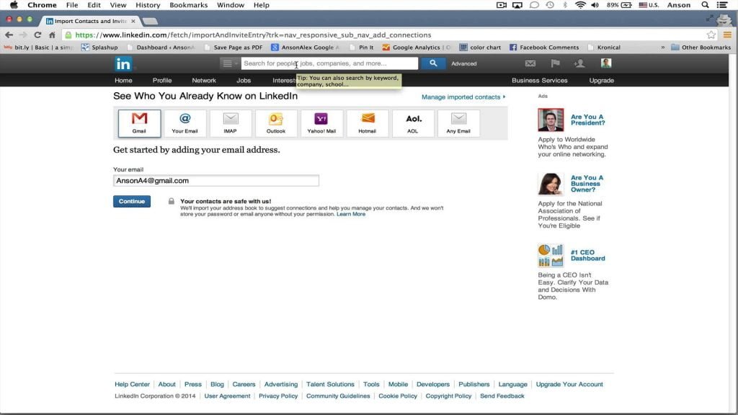Click the Advanced search link
The width and height of the screenshot is (738, 415).
[463, 63]
